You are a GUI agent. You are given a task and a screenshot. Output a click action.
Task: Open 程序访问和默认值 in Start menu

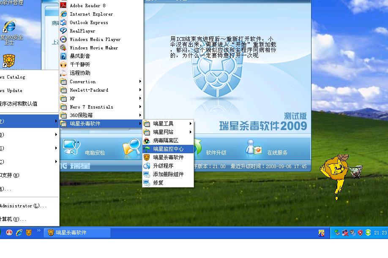(29, 104)
